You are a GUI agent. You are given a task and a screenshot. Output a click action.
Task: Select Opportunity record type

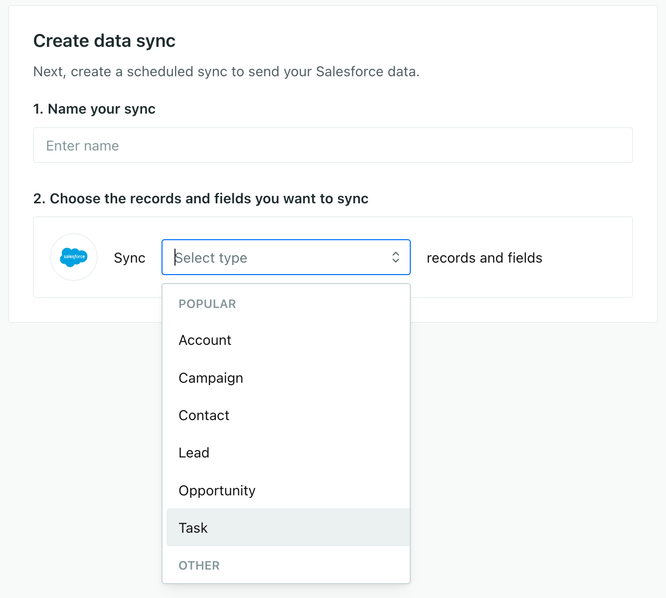pyautogui.click(x=288, y=490)
